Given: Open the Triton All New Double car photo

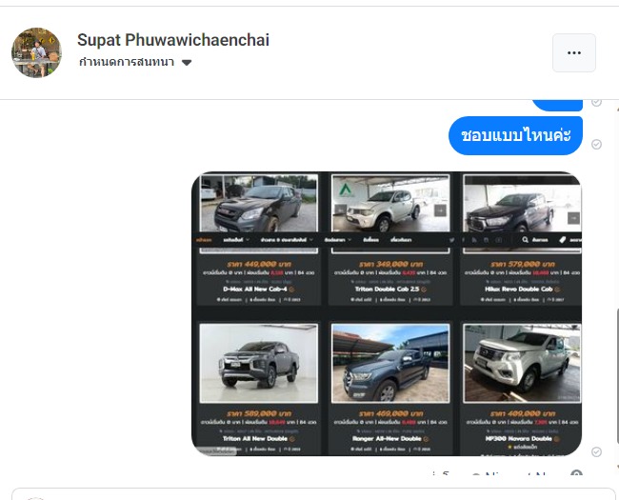Looking at the screenshot, I should tap(259, 364).
